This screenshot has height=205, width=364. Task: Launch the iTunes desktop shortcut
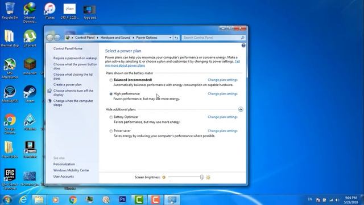[49, 11]
